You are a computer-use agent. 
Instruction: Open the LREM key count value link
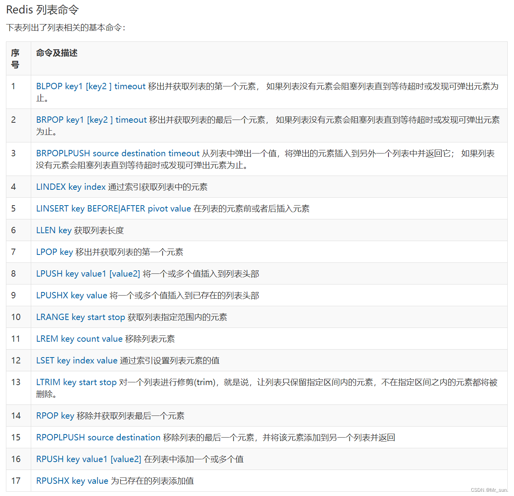click(79, 339)
